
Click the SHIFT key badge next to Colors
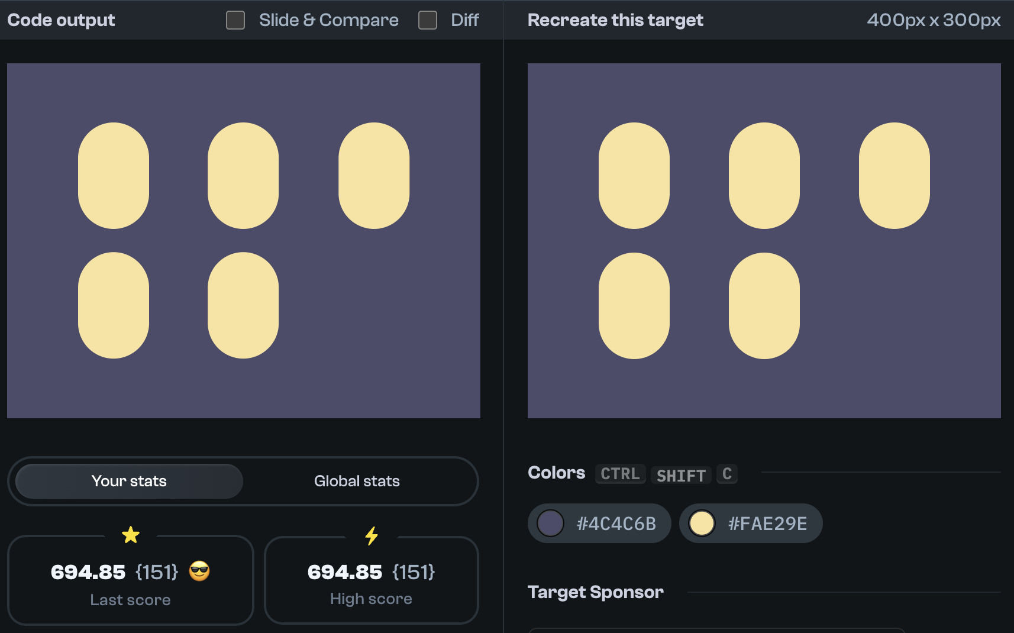681,475
